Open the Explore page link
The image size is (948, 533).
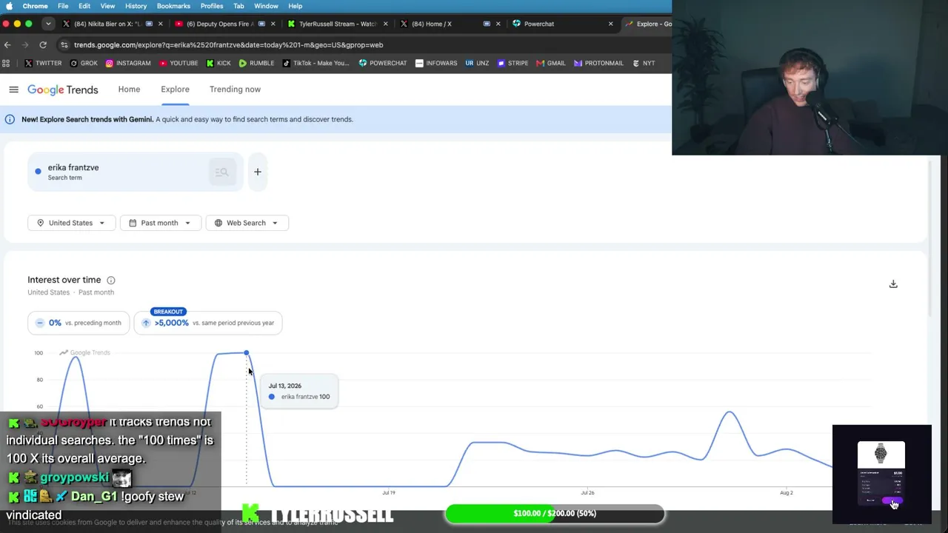click(175, 90)
